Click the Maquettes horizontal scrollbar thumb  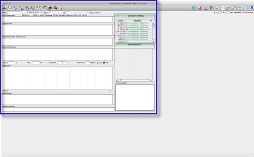pyautogui.click(x=6, y=91)
